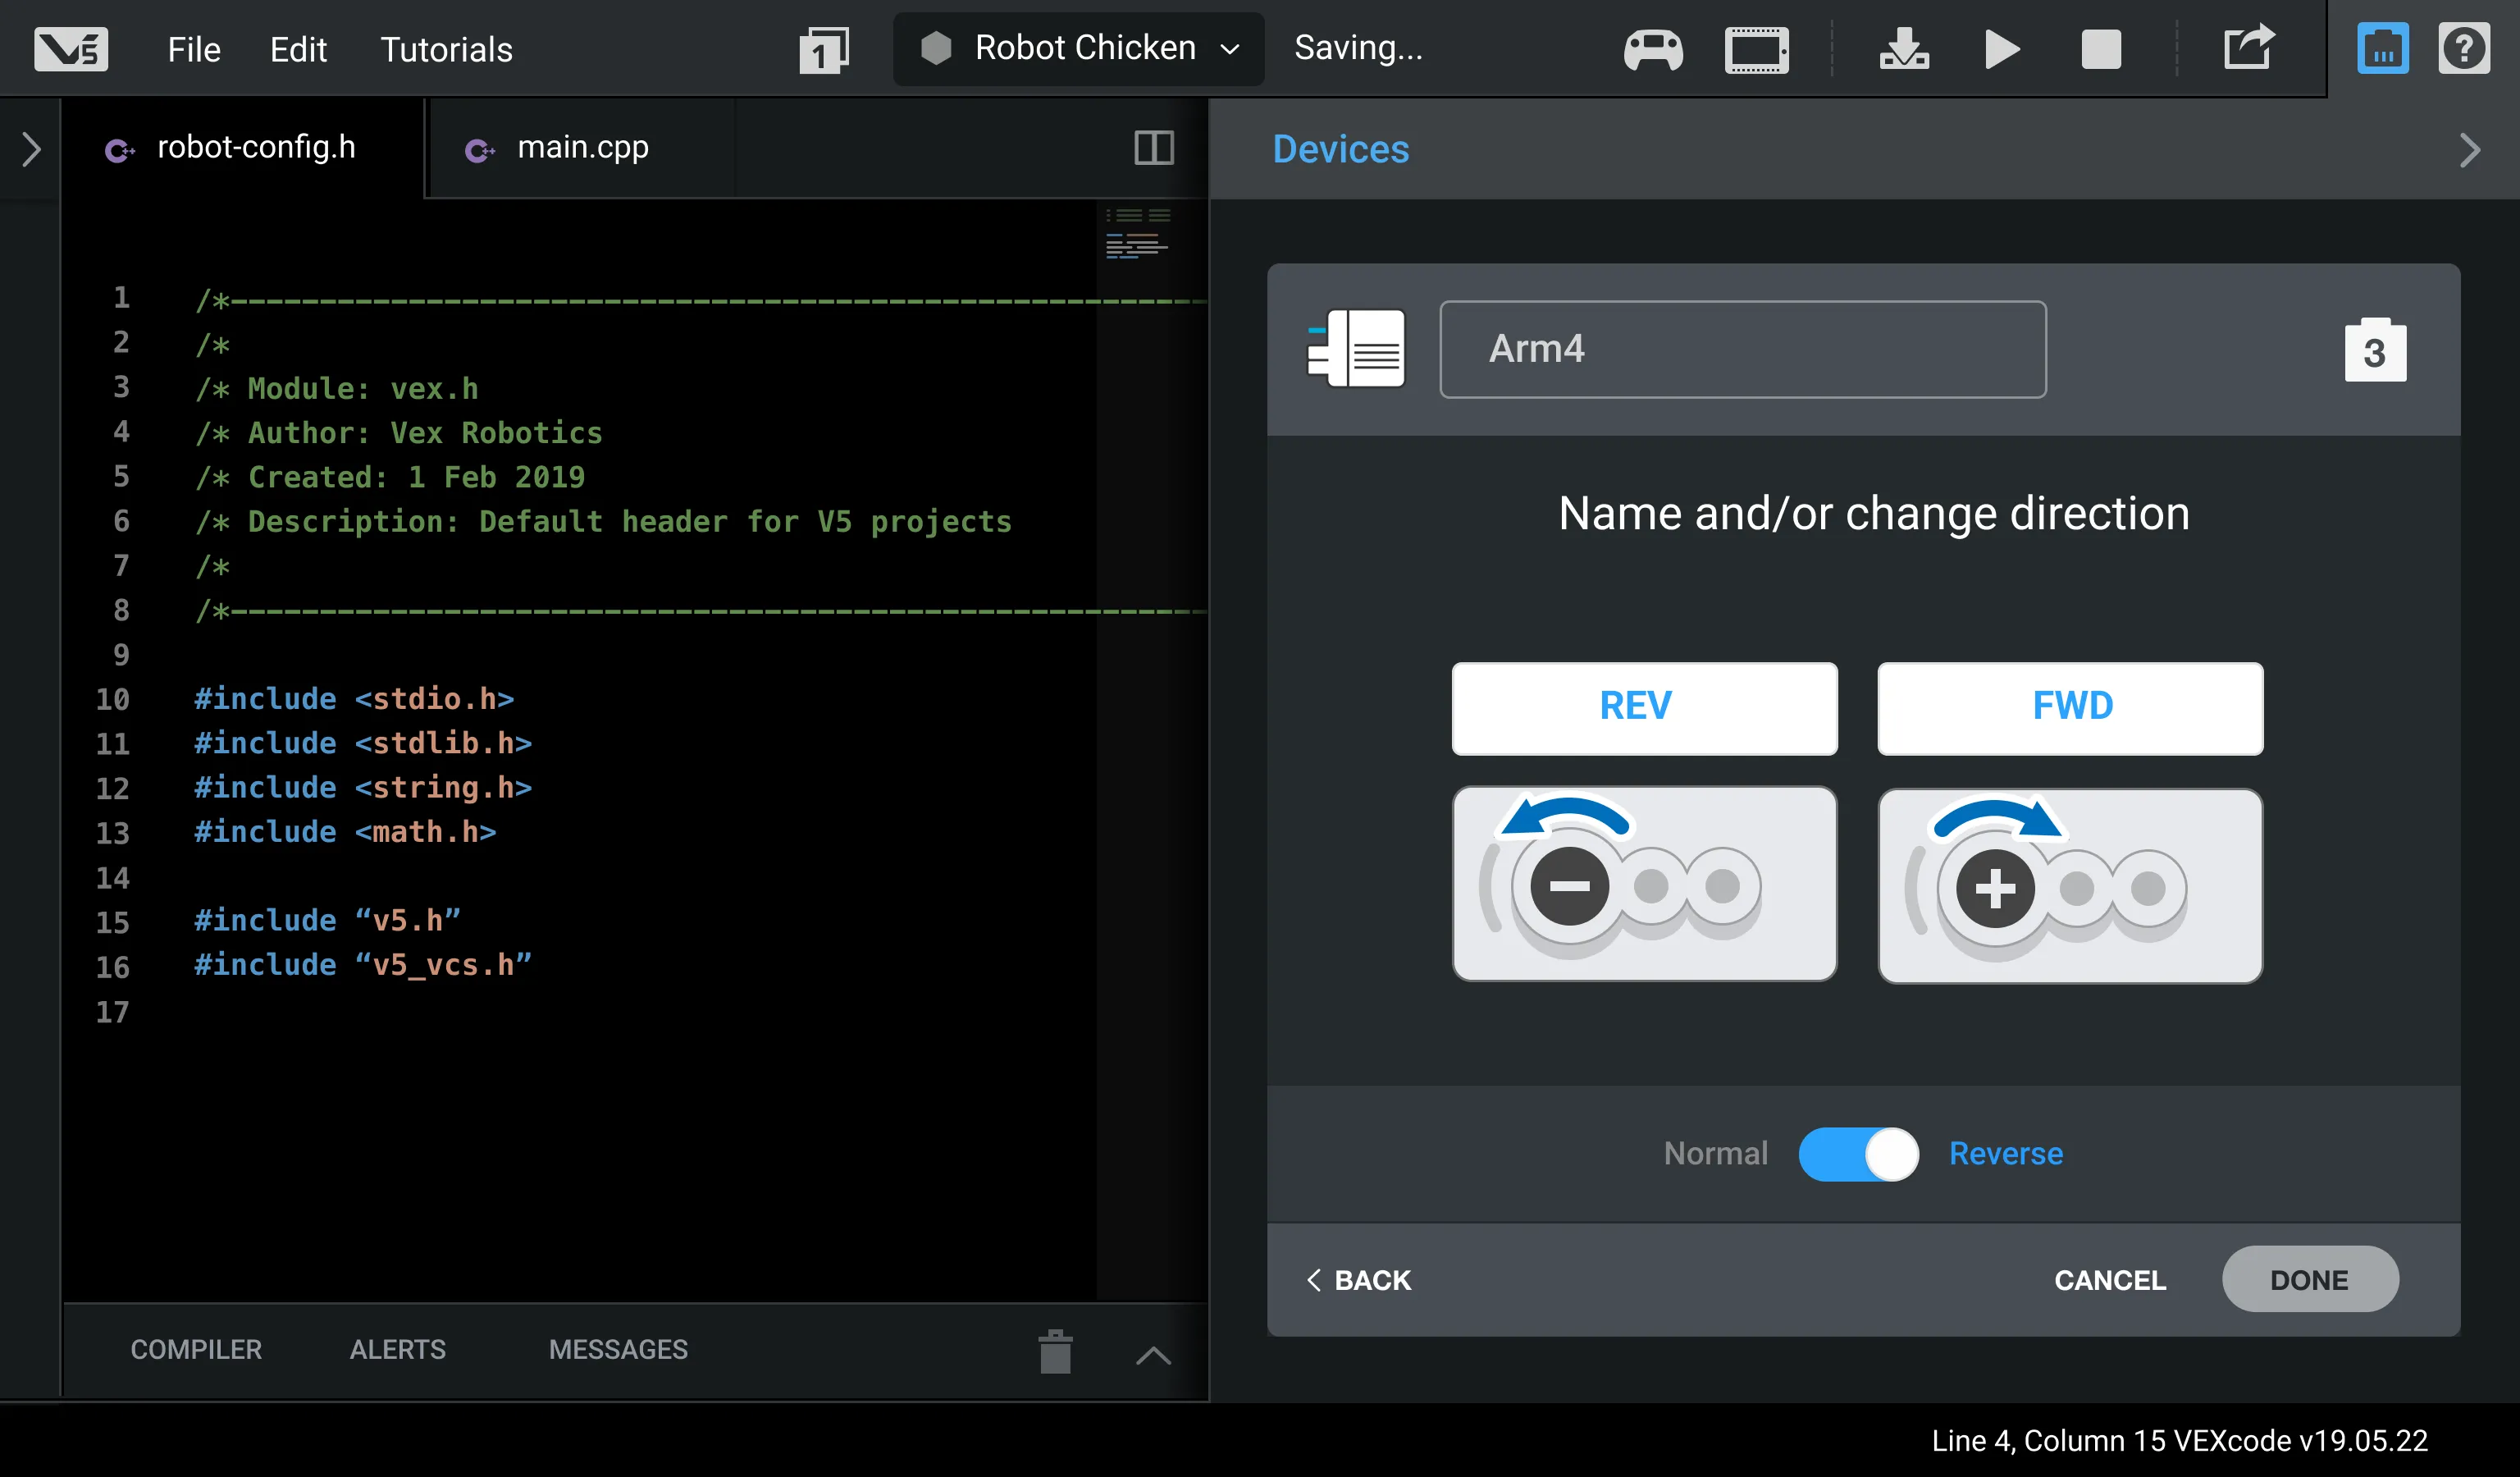This screenshot has width=2520, height=1477.
Task: Open the Devices port panel icon
Action: click(2382, 49)
